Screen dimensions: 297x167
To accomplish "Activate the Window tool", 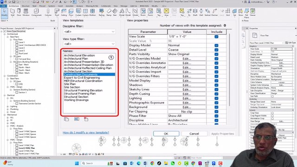I will pyautogui.click(x=26, y=13).
